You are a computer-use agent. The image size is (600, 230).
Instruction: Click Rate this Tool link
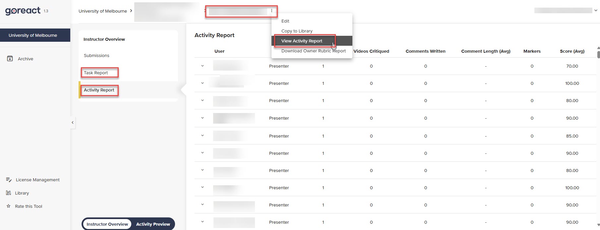click(29, 206)
